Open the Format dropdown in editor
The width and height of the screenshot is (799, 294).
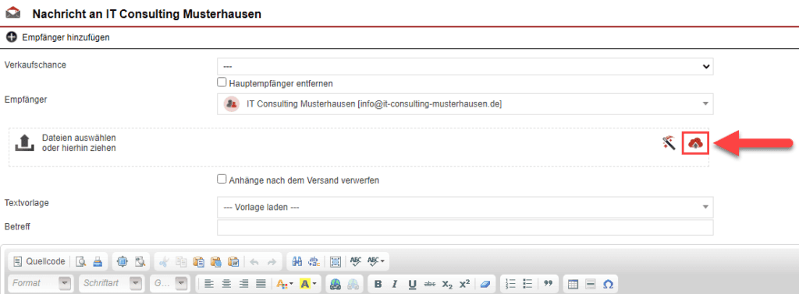point(41,284)
